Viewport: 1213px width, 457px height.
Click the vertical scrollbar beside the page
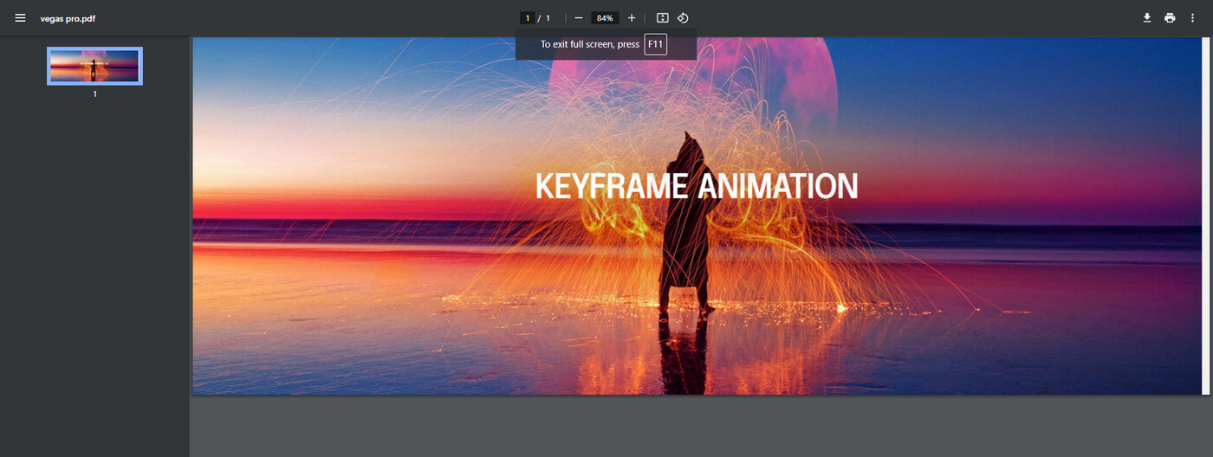[x=1205, y=216]
